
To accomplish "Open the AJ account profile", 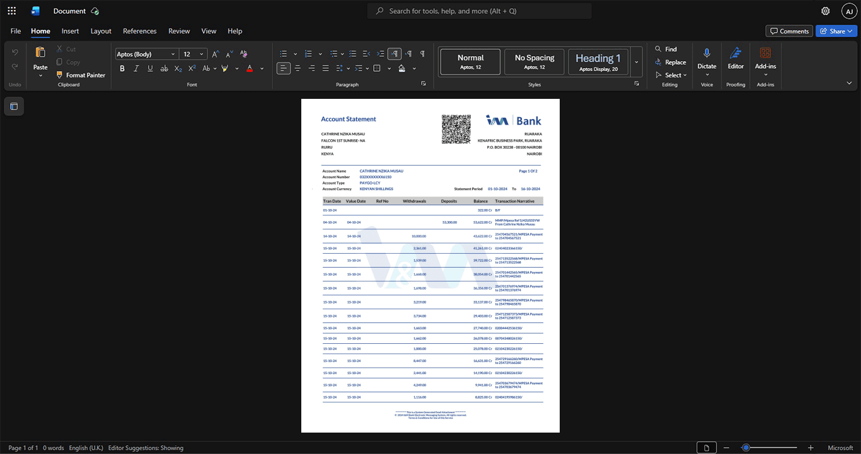I will [849, 11].
